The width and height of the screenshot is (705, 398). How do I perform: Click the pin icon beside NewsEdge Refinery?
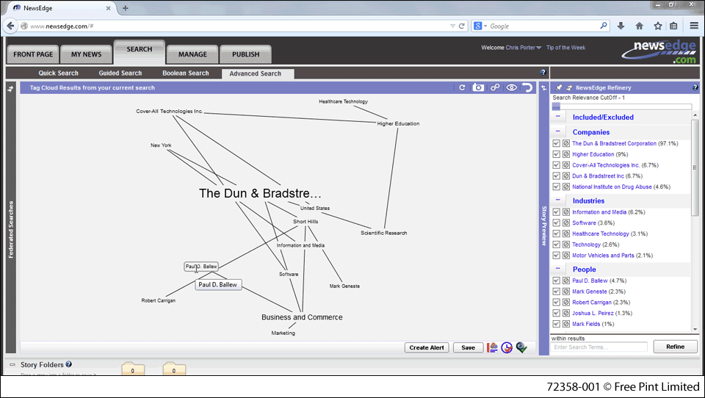coord(559,87)
